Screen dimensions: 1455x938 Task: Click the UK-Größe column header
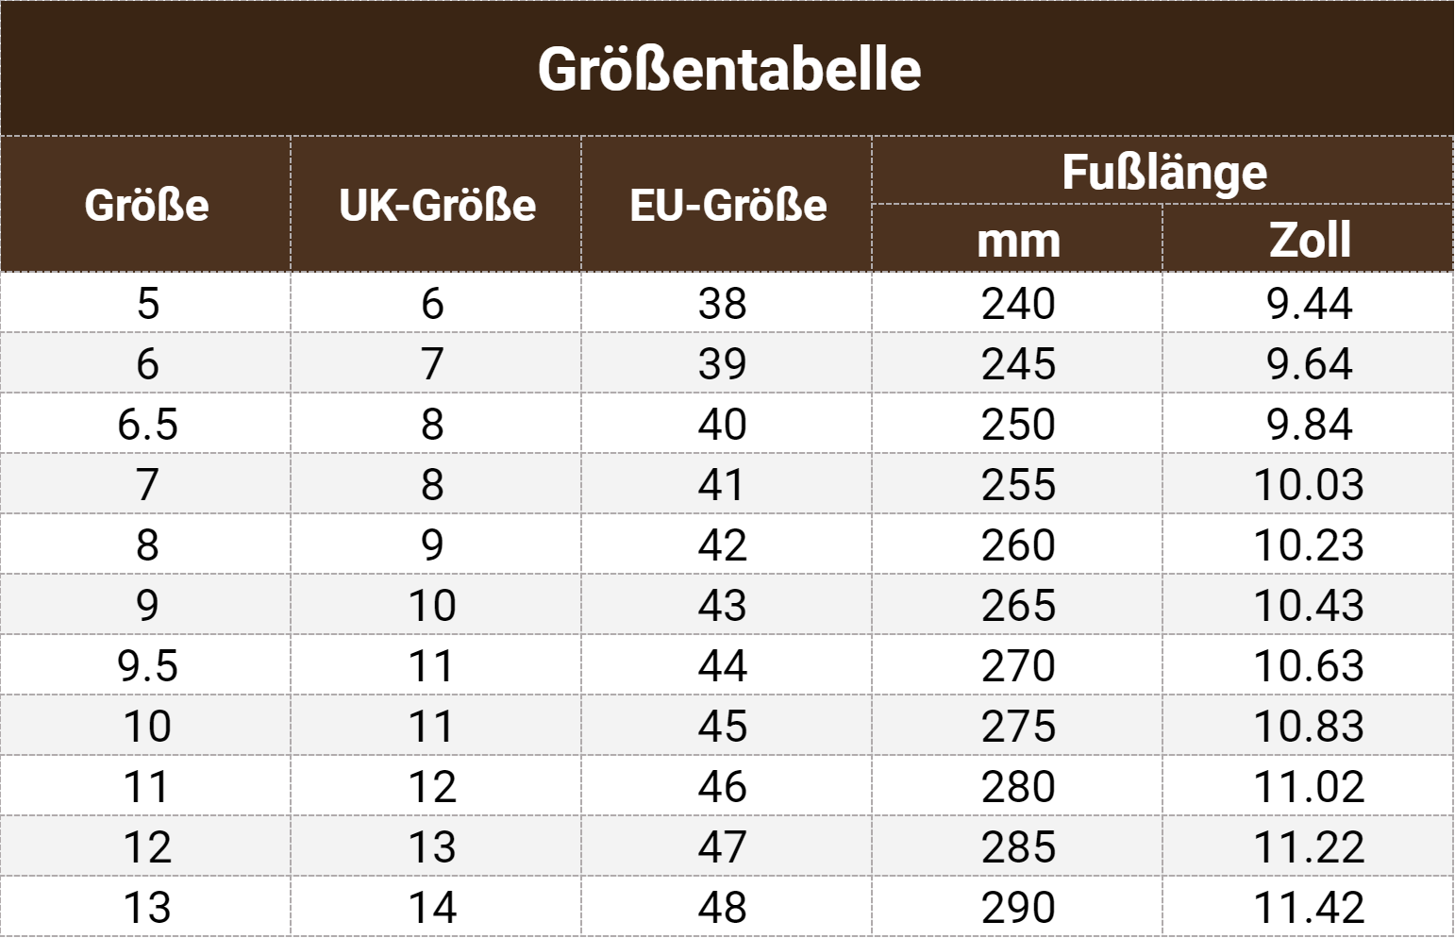437,205
